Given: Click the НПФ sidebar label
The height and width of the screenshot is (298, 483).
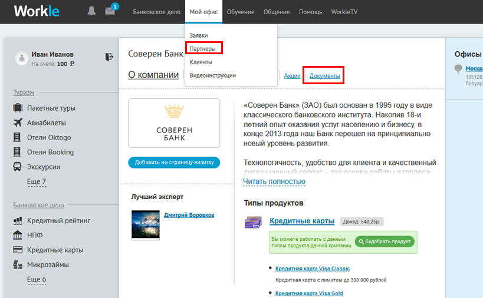Looking at the screenshot, I should coord(35,235).
